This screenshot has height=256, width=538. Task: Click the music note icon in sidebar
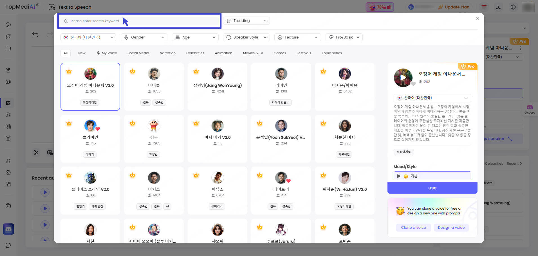(8, 161)
